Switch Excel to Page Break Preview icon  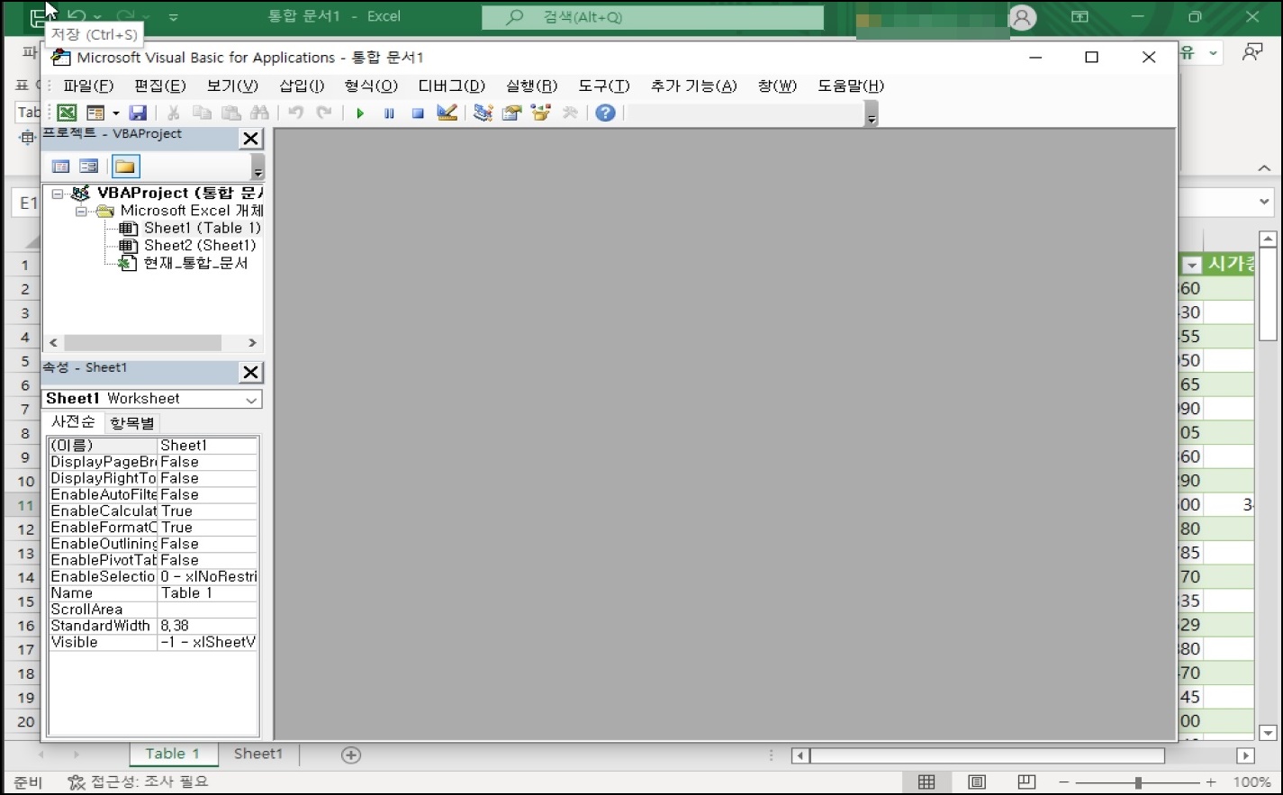tap(1026, 781)
